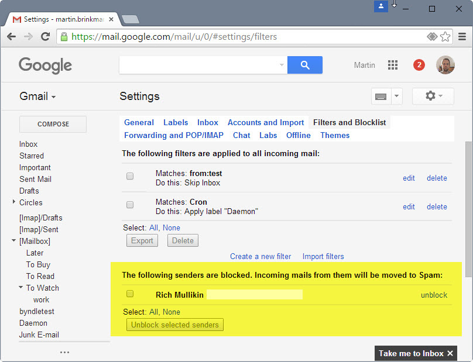Click the green padlock security icon

pyautogui.click(x=64, y=37)
